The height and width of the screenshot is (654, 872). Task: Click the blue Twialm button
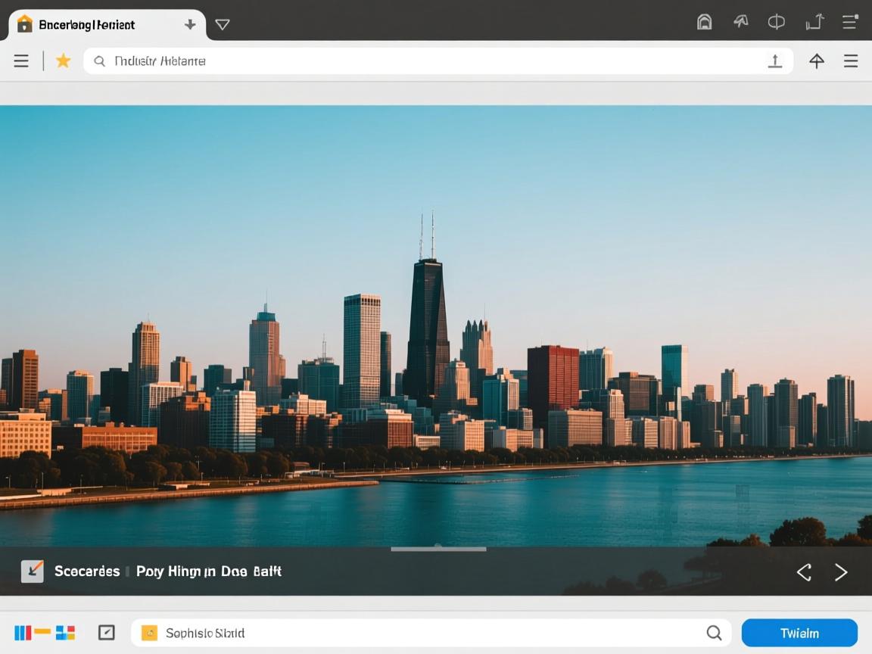[x=799, y=633]
